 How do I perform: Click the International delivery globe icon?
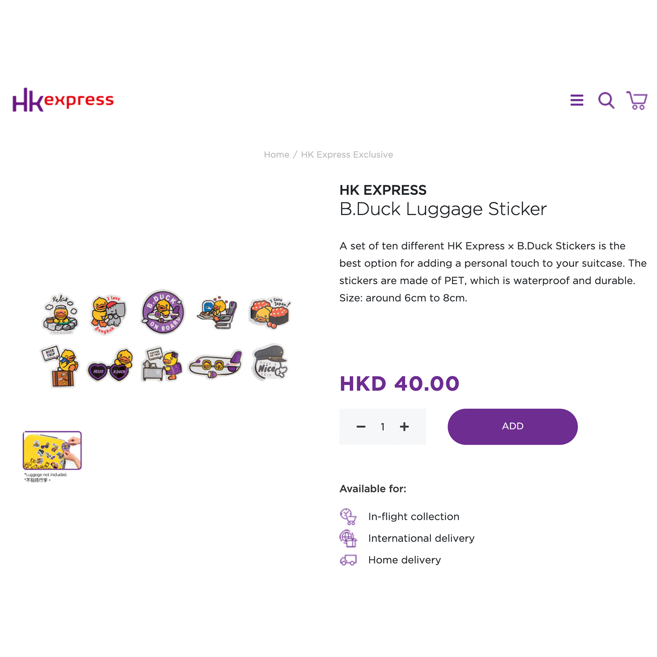point(348,538)
